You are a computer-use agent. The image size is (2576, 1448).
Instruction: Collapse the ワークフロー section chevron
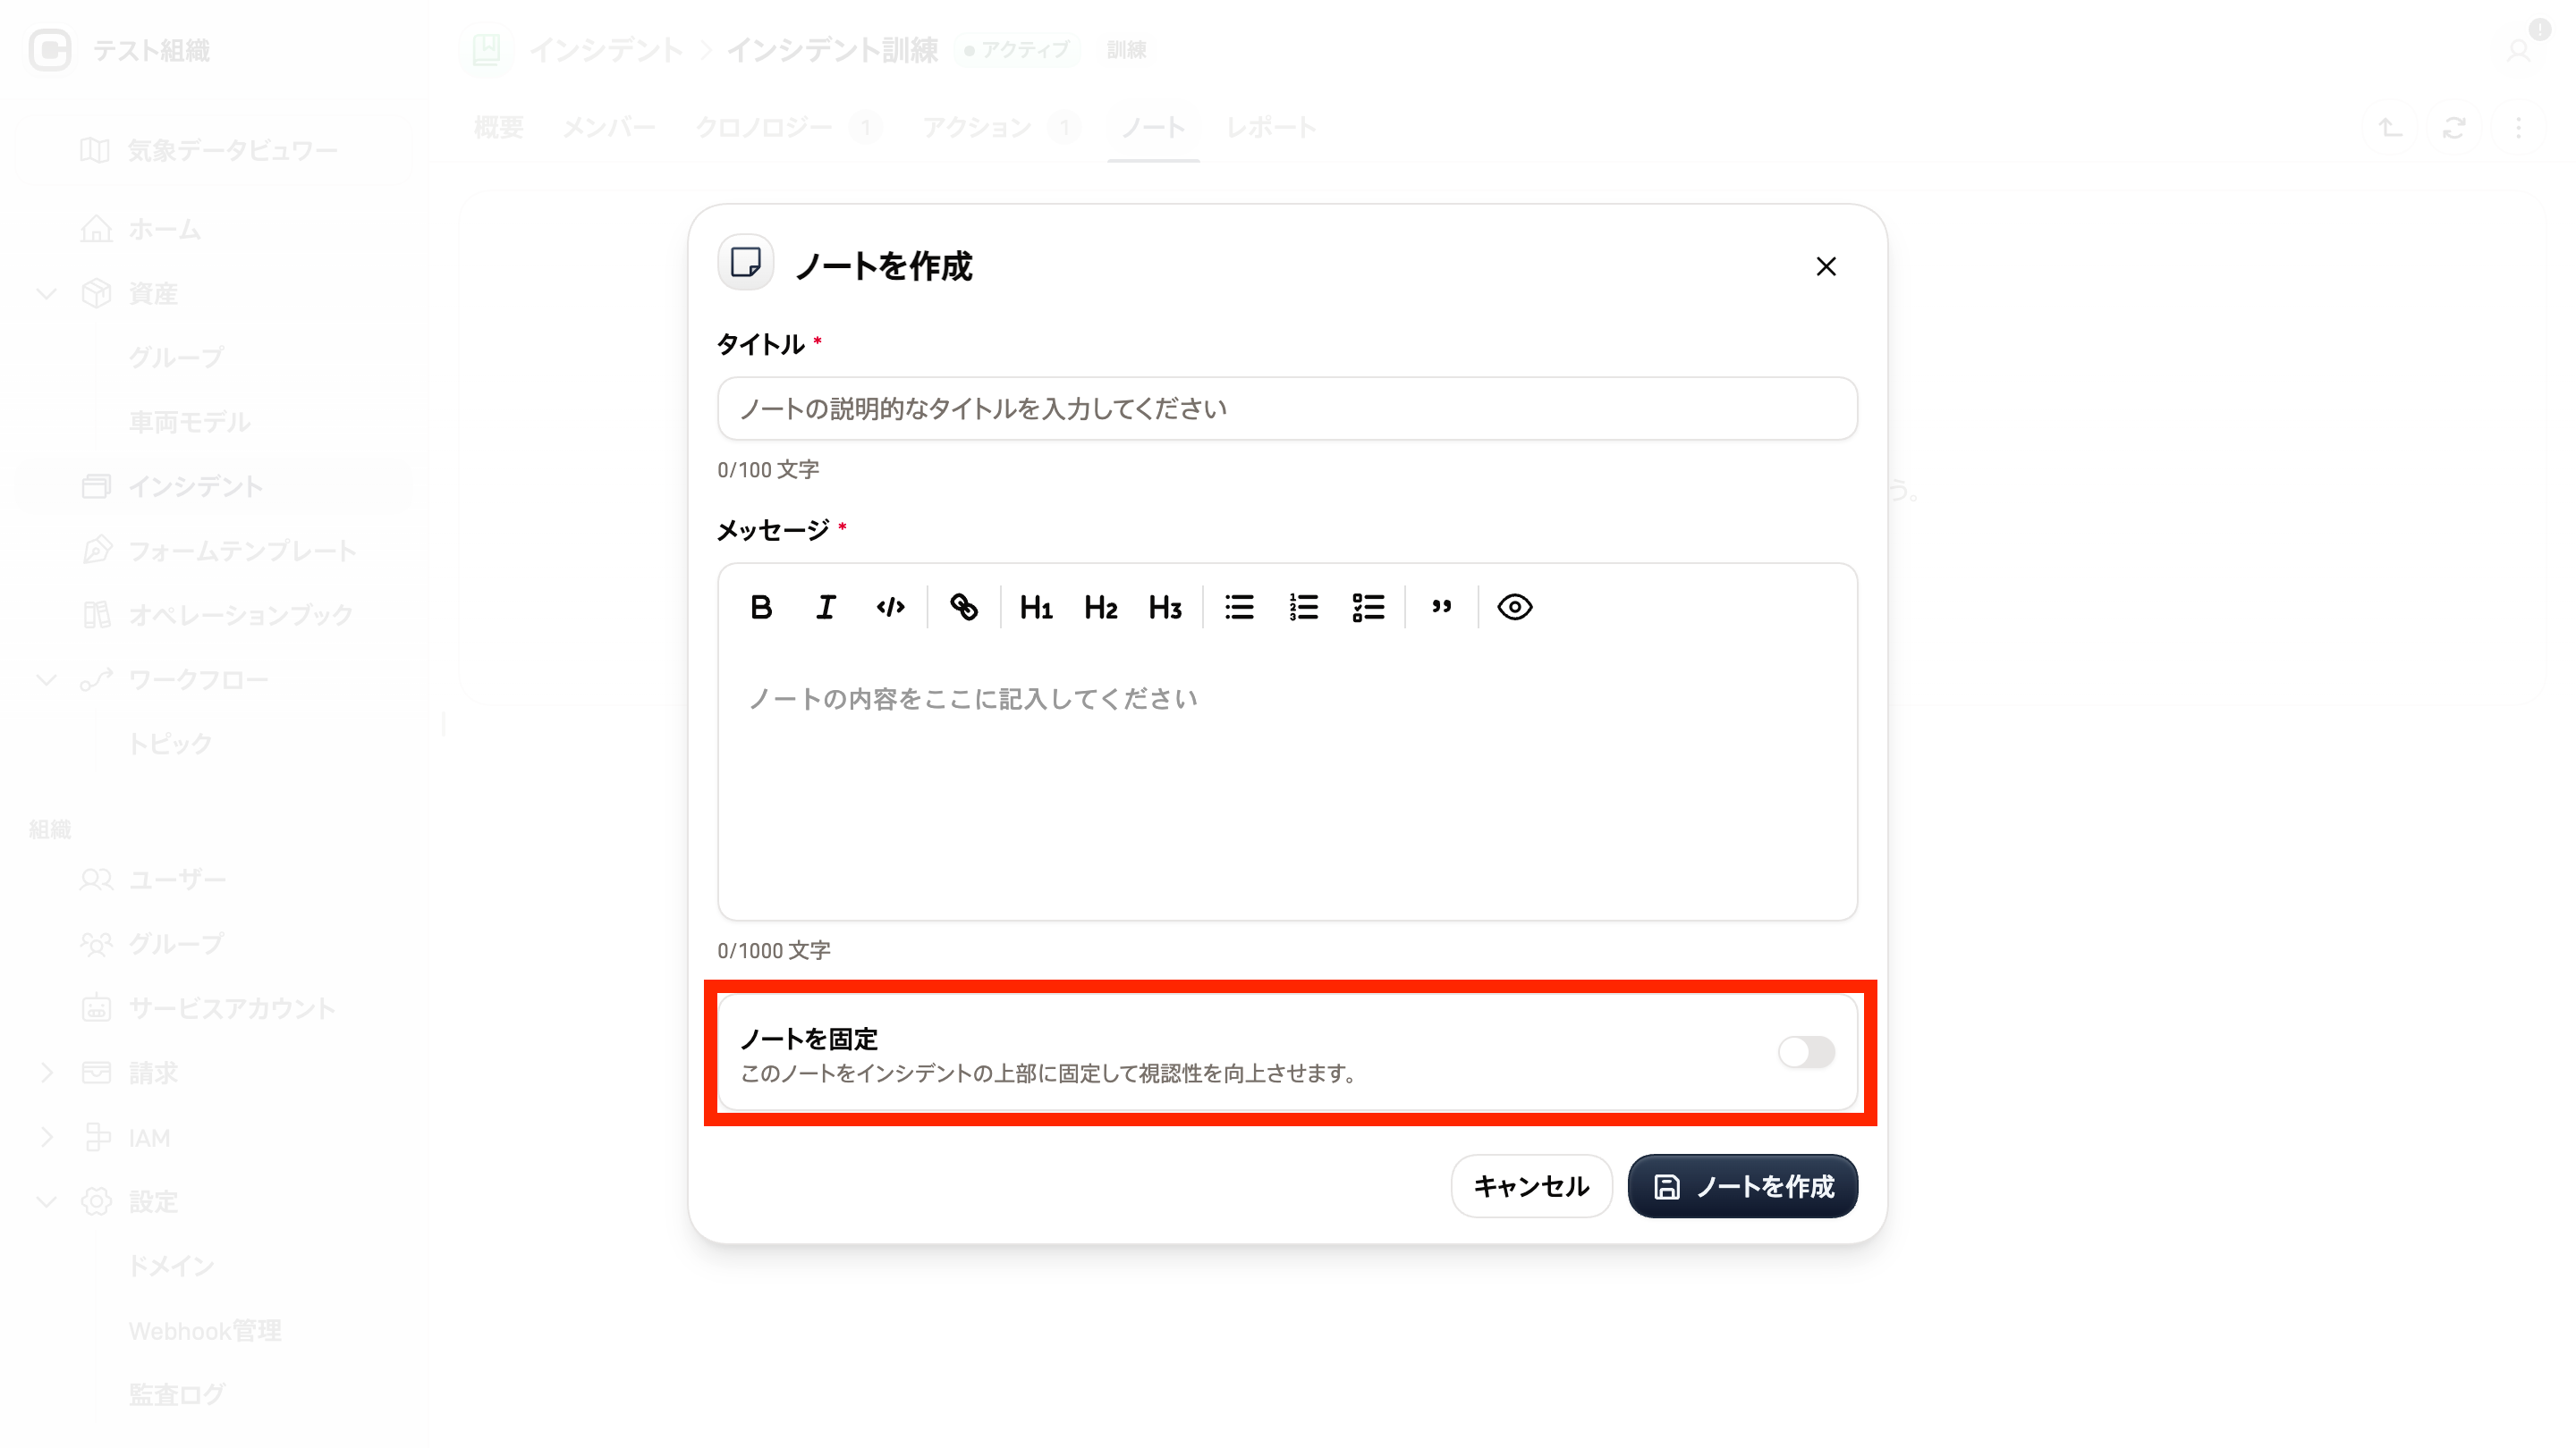(46, 680)
